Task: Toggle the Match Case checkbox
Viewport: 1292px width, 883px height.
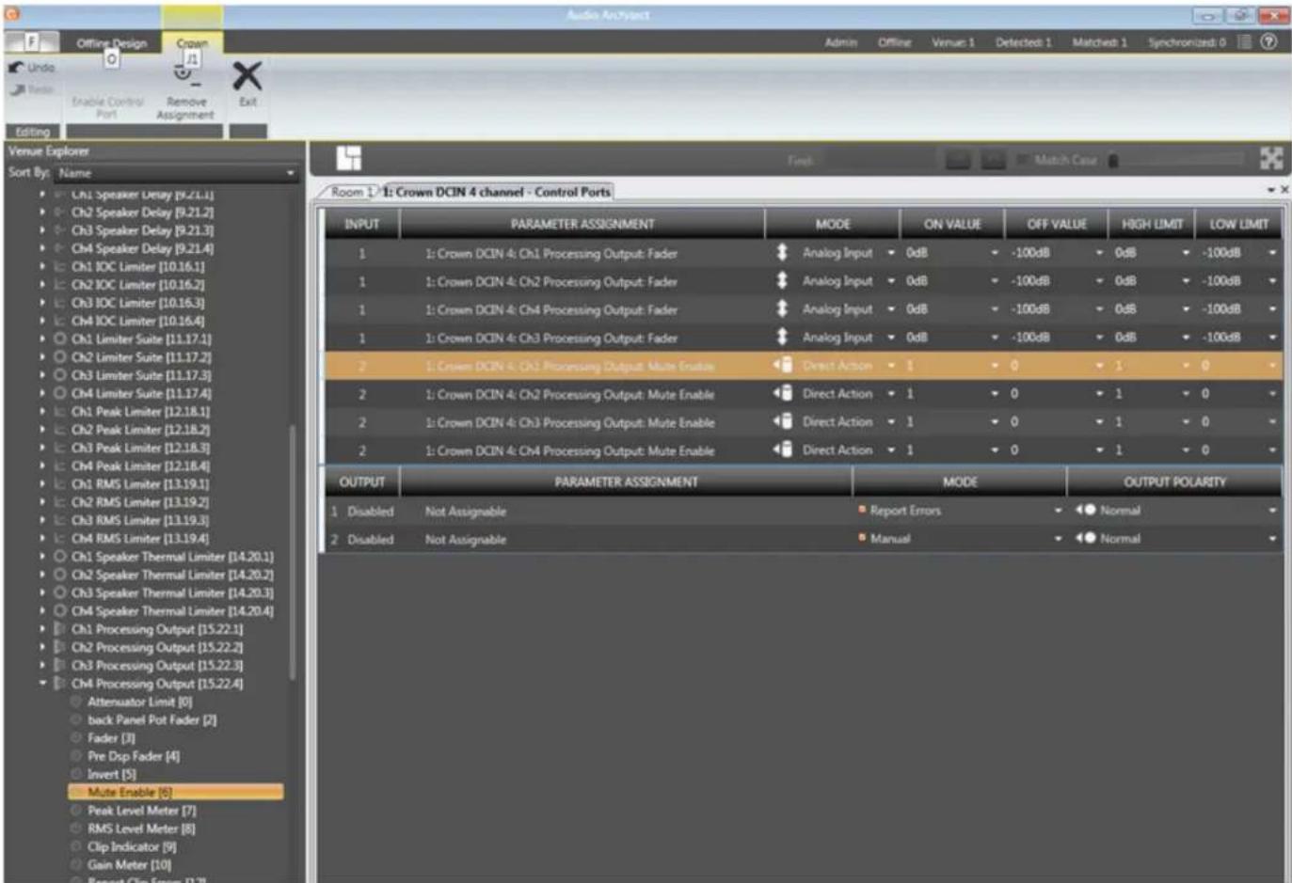Action: (x=1022, y=161)
